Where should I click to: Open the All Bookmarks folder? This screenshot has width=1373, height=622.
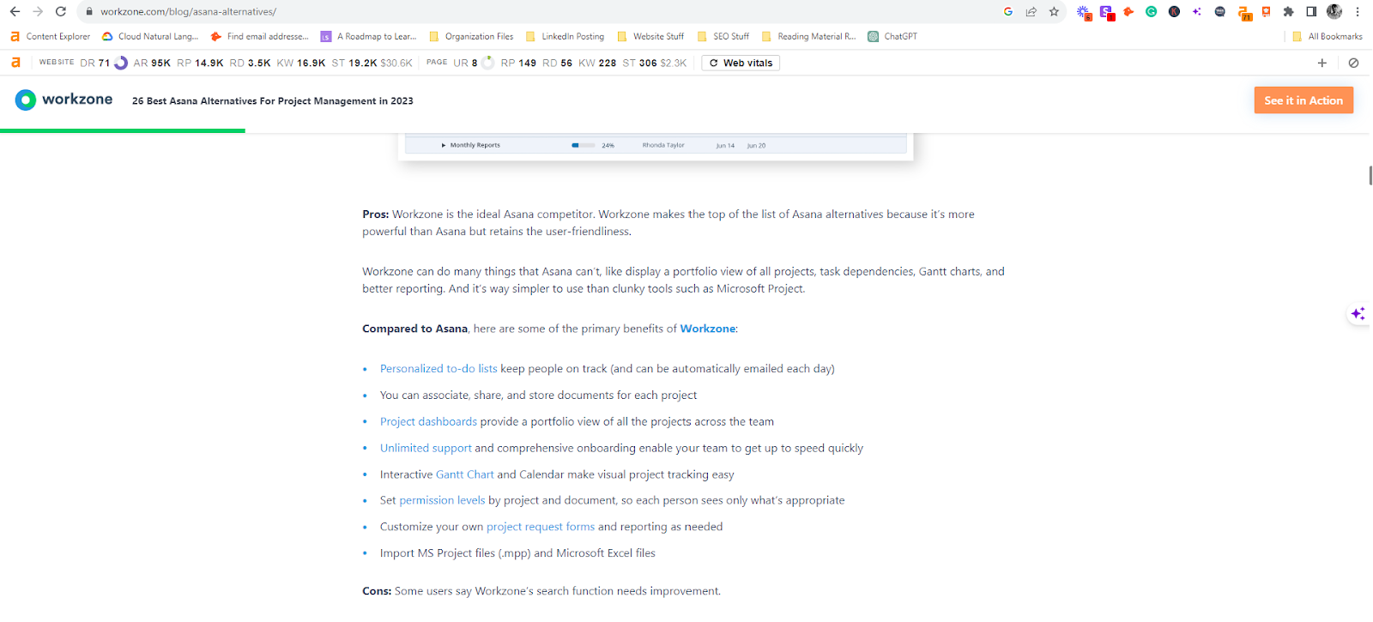pos(1328,37)
